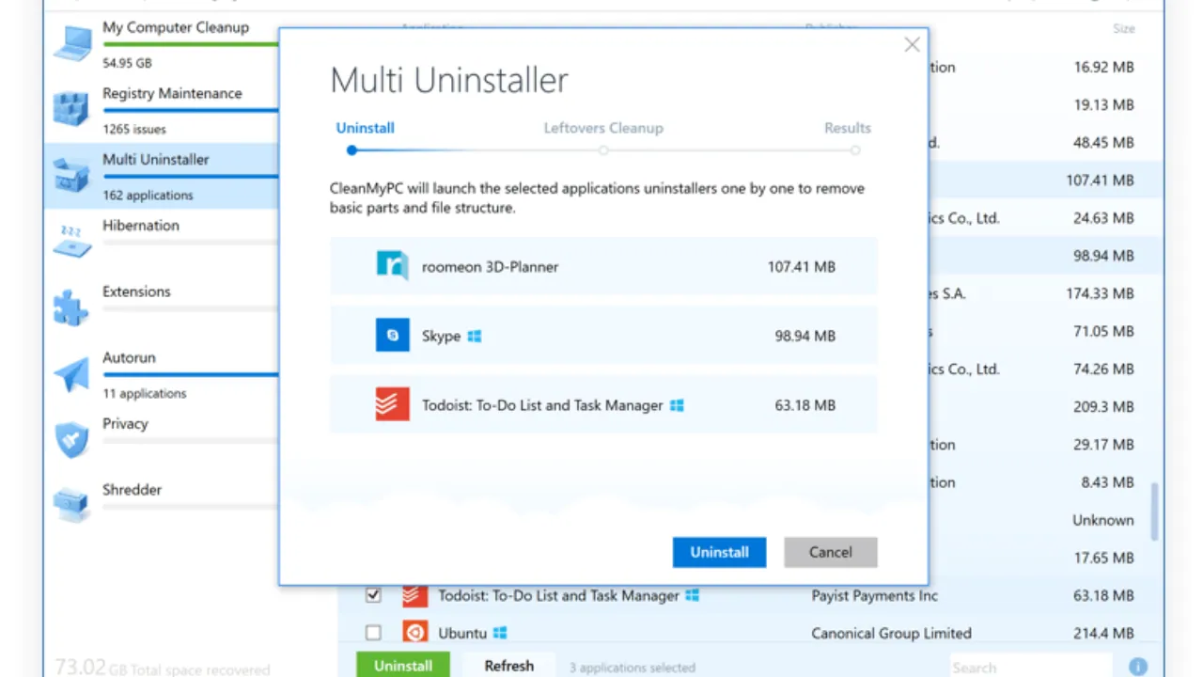Click the roomeon 3D-Planner app icon
Viewport: 1203px width, 677px height.
coord(392,266)
